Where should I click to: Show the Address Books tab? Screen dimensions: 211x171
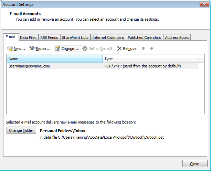pos(177,38)
